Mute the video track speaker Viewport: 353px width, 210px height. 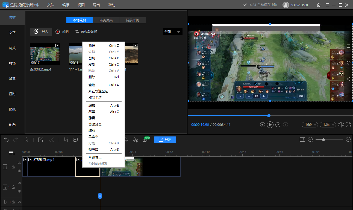[x=19, y=171]
